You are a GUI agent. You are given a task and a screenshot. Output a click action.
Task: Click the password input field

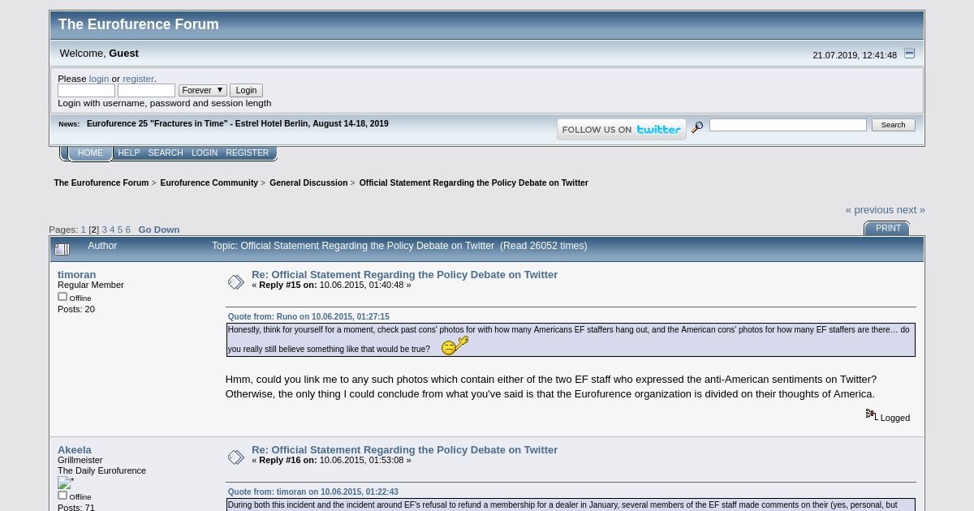146,90
